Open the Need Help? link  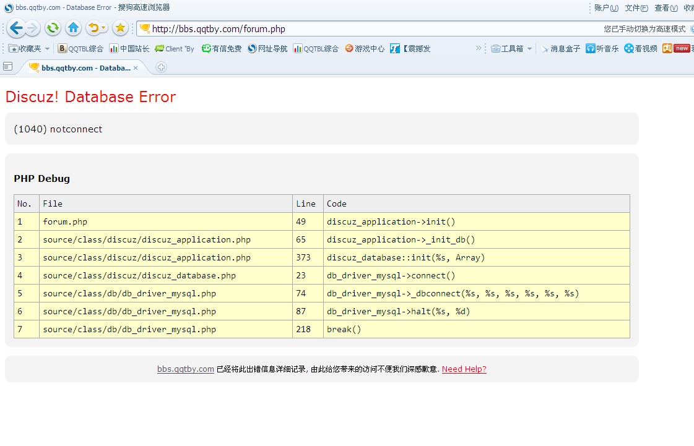click(464, 369)
